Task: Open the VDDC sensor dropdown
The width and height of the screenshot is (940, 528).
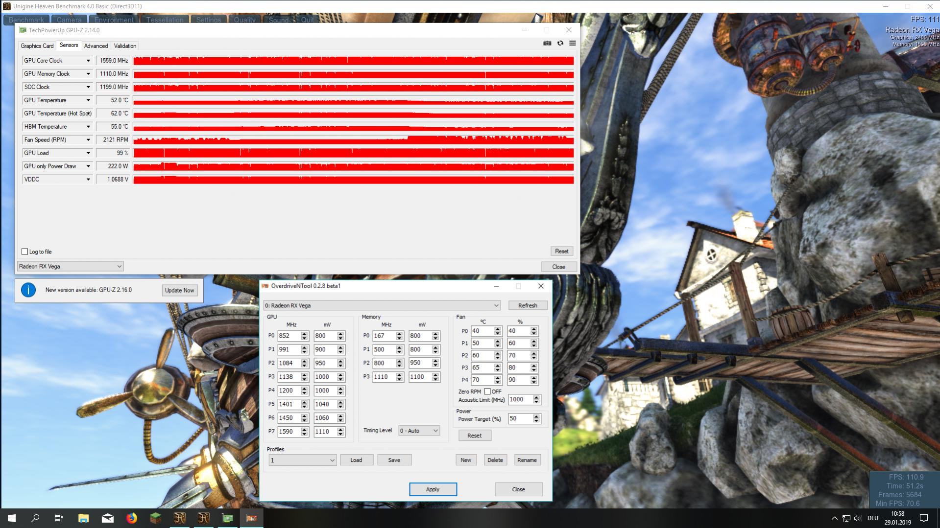Action: pos(88,180)
